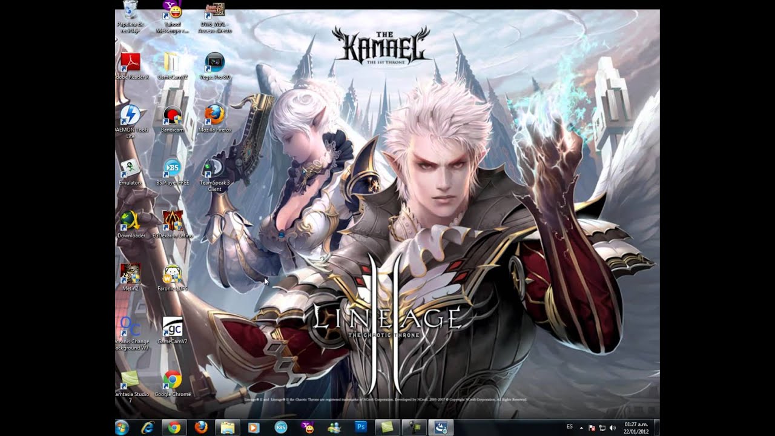Select the Google Chrome desktop shortcut
This screenshot has height=436, width=775.
[173, 383]
